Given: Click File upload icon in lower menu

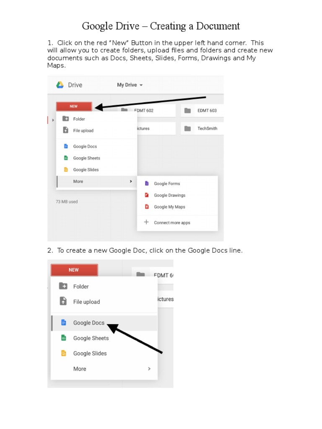Looking at the screenshot, I should [63, 301].
